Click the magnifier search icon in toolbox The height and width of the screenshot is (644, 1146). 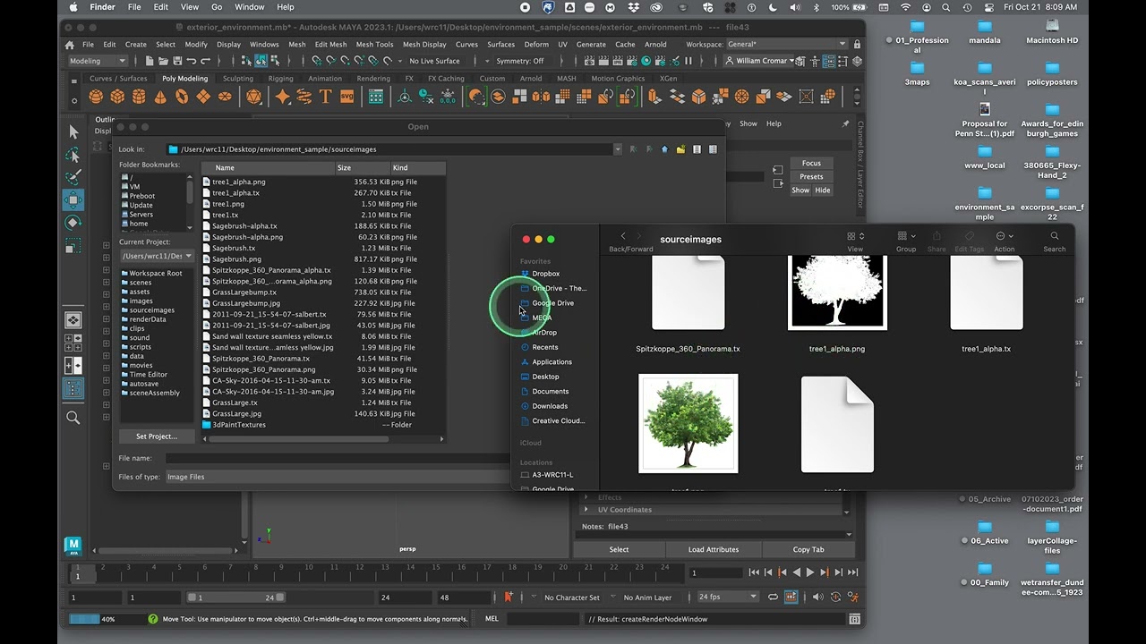tap(73, 418)
